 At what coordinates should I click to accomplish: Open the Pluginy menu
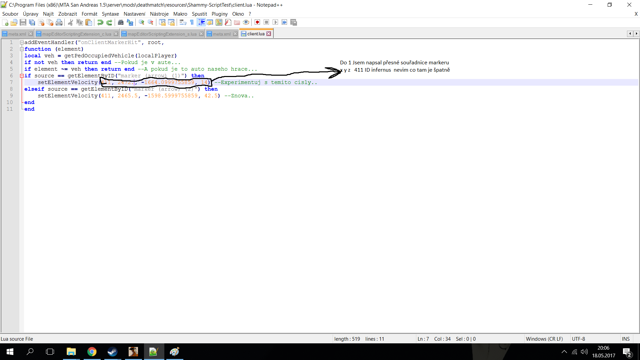click(x=219, y=14)
